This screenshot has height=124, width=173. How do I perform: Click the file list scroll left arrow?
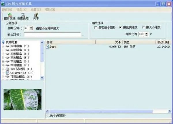[x=47, y=111]
